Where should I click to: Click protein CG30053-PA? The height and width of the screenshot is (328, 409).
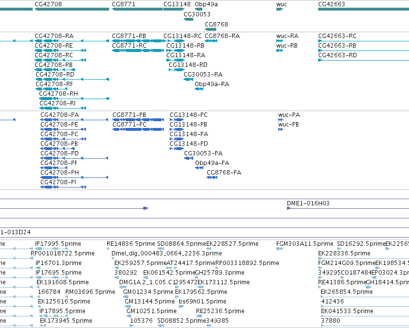[203, 153]
